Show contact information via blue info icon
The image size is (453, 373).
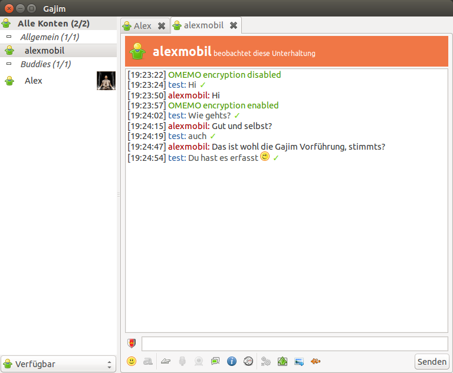pos(232,361)
